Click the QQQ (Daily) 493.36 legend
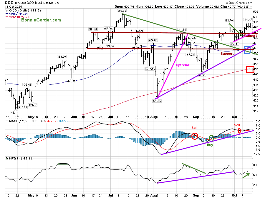 coord(24,11)
